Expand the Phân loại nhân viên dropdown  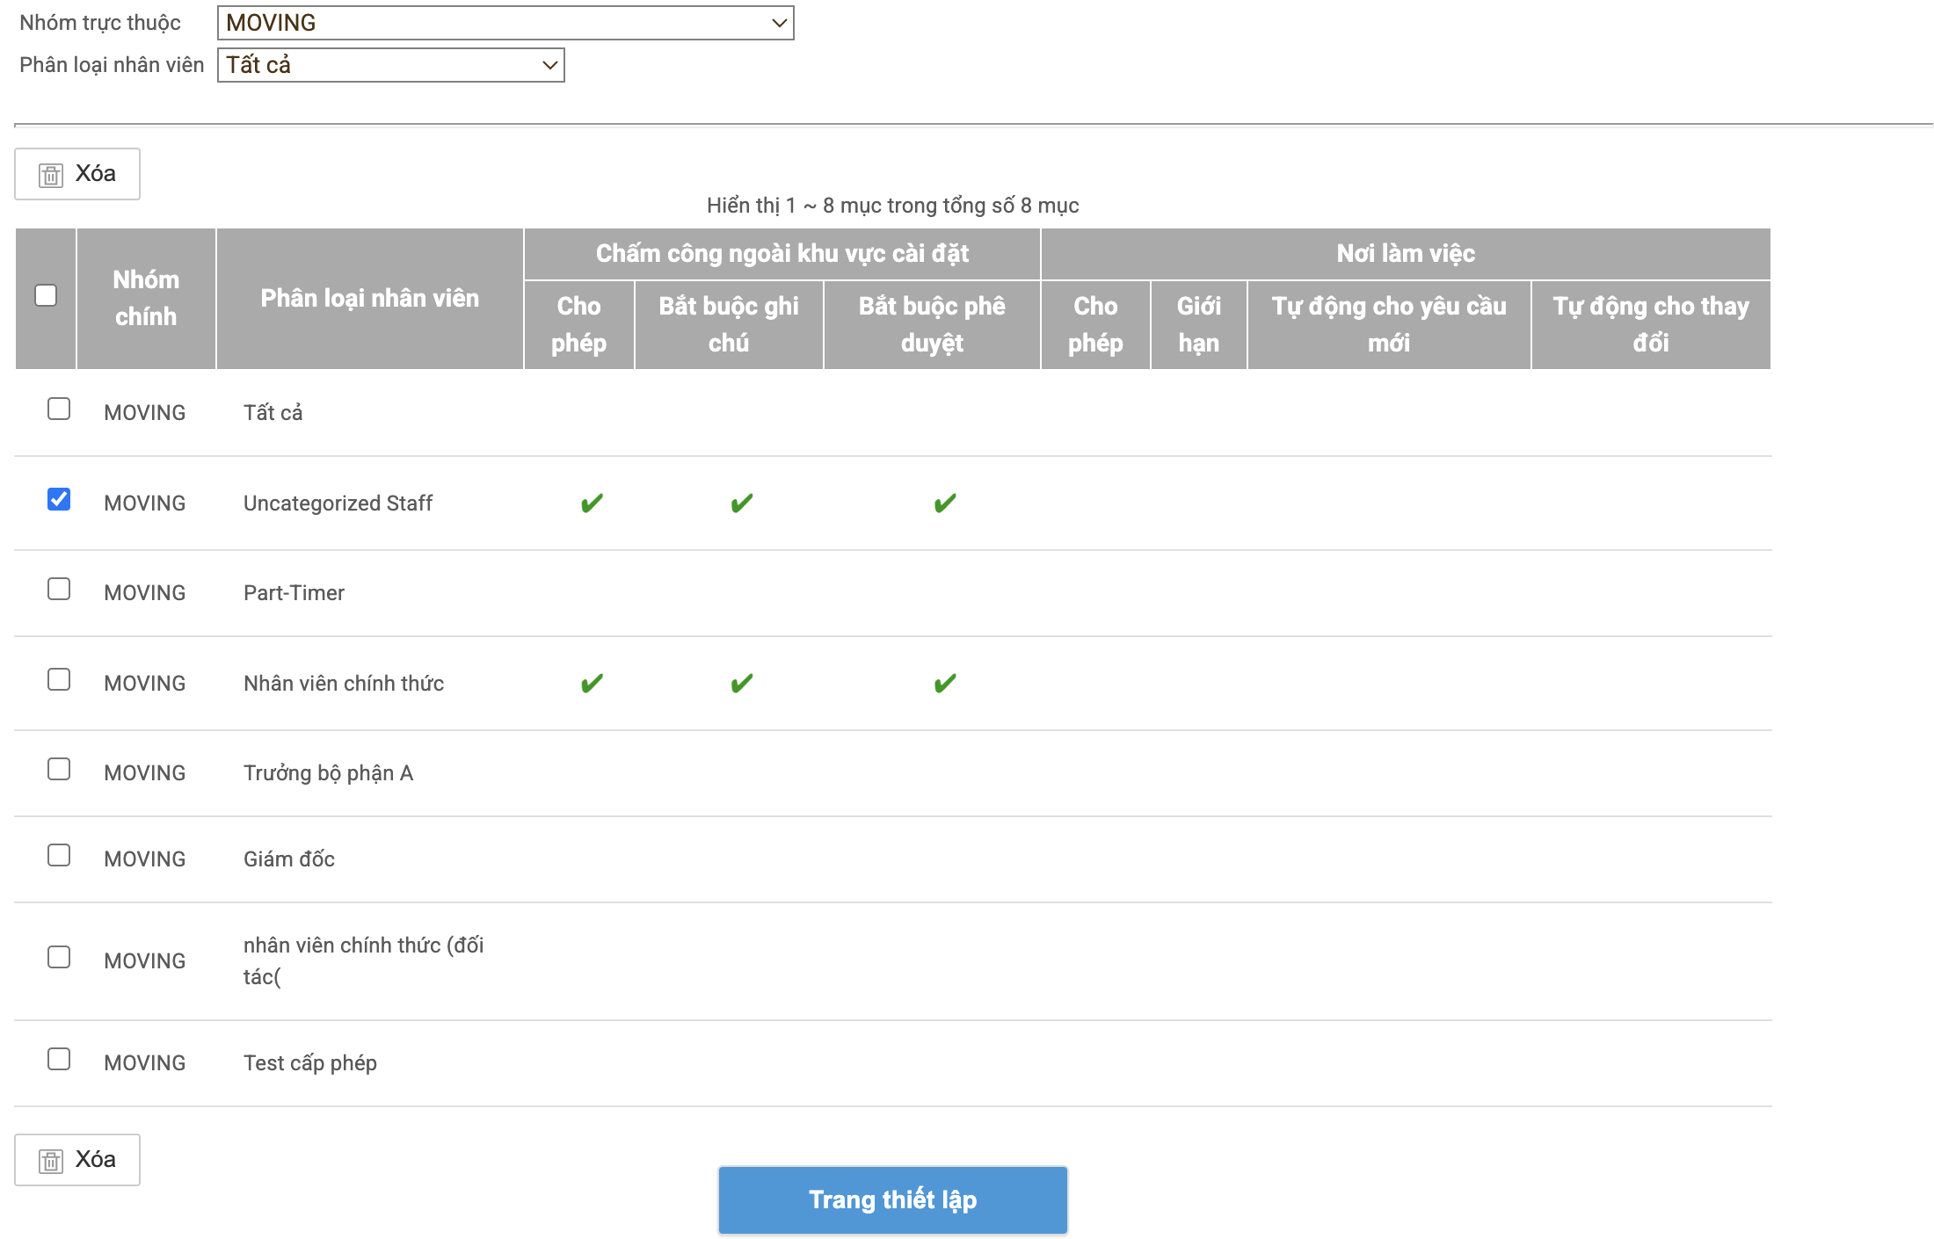pos(390,65)
